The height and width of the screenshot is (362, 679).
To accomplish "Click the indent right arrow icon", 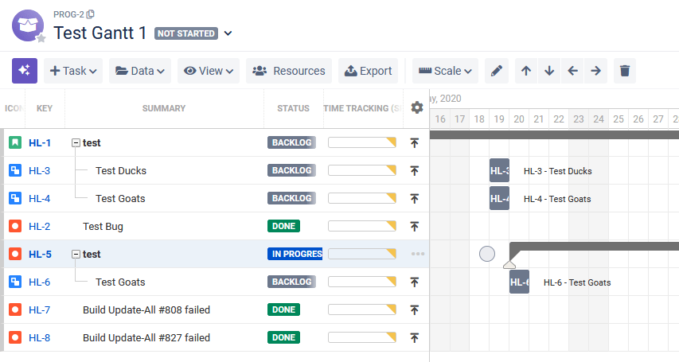I will point(595,71).
